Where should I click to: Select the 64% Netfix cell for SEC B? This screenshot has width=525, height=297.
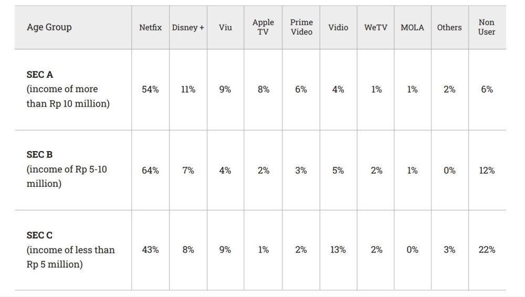click(x=150, y=171)
